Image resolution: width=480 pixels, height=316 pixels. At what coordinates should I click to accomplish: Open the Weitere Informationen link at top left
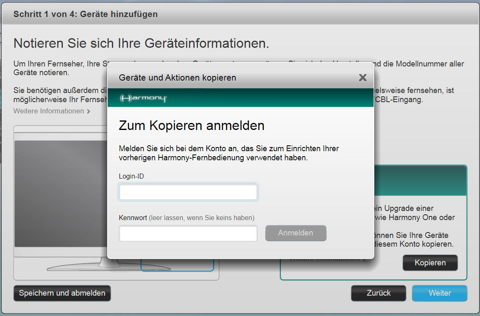[x=49, y=111]
